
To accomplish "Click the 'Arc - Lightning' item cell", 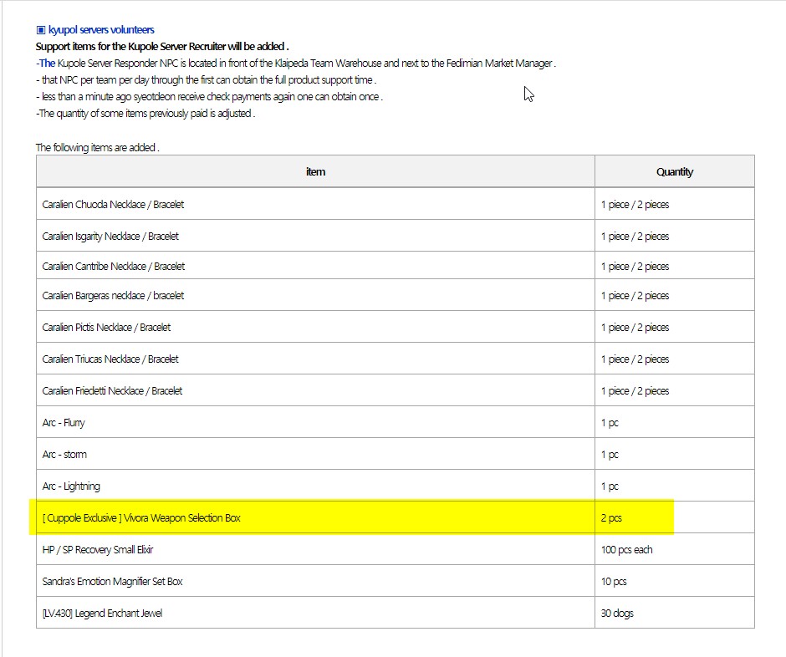I will point(70,486).
